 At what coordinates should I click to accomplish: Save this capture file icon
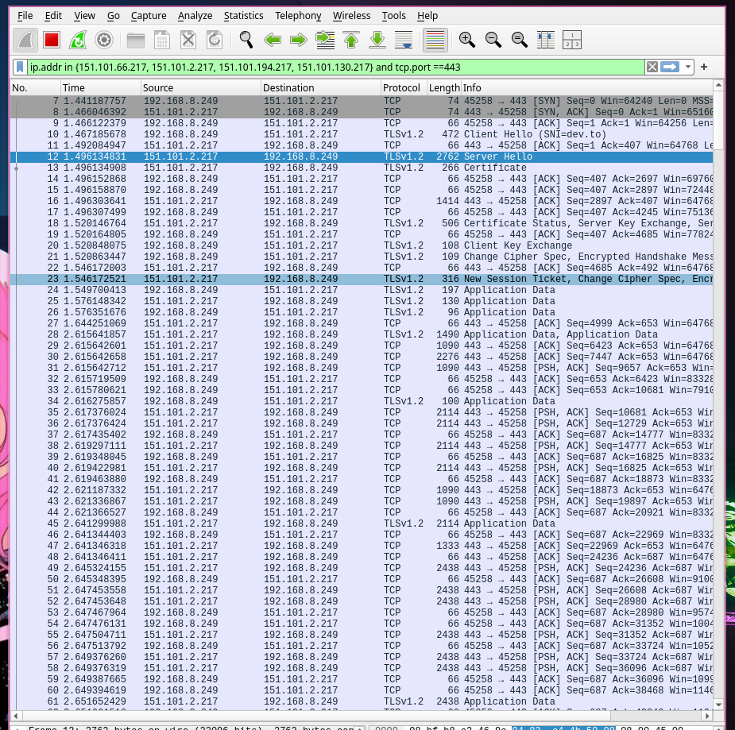pos(162,40)
